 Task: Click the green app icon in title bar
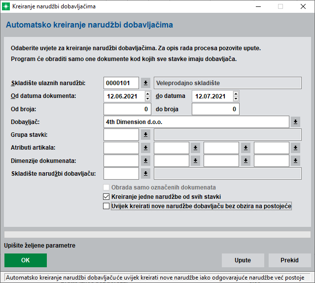pyautogui.click(x=6, y=6)
